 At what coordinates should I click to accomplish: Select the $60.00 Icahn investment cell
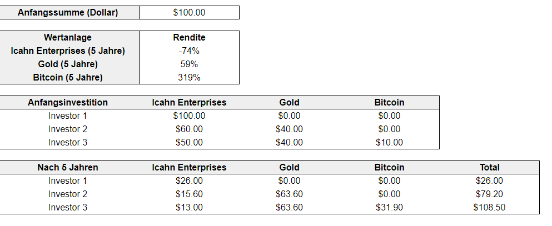[x=189, y=129]
